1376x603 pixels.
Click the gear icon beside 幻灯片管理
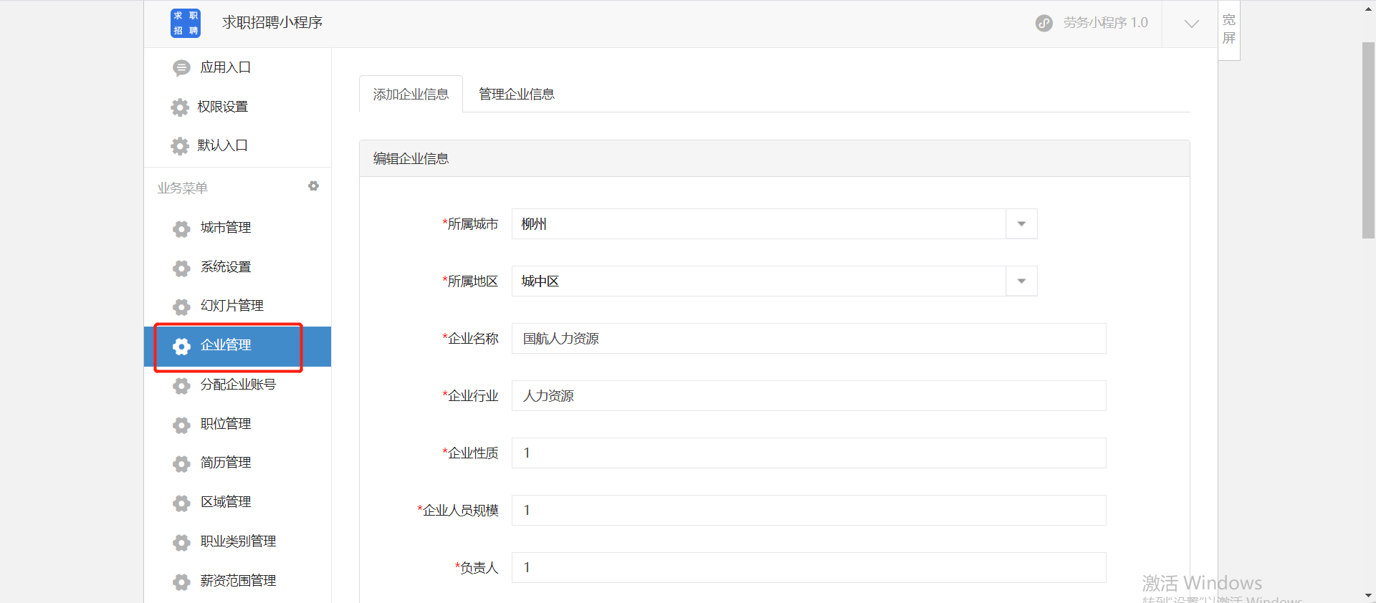[181, 307]
